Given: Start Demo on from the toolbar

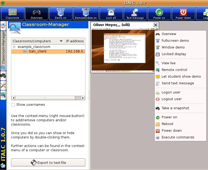Looking at the screenshot, I should [60, 14].
